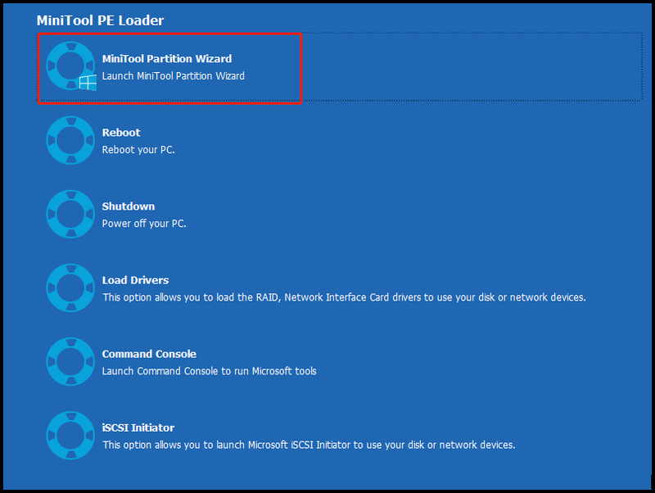Launch MiniTool Partition Wizard via its title
Screen dimensions: 655x493
167,58
